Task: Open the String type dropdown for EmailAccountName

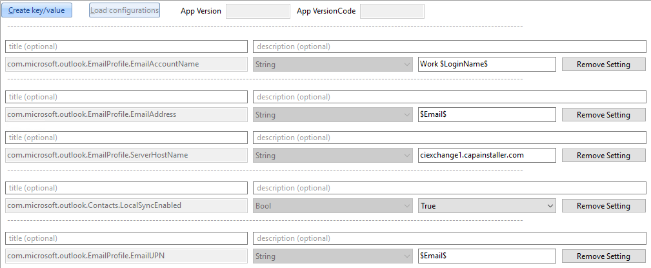Action: click(x=333, y=65)
